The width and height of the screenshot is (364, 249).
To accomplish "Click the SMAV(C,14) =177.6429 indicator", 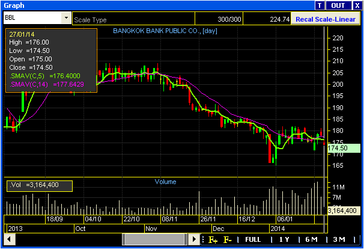I will (47, 84).
